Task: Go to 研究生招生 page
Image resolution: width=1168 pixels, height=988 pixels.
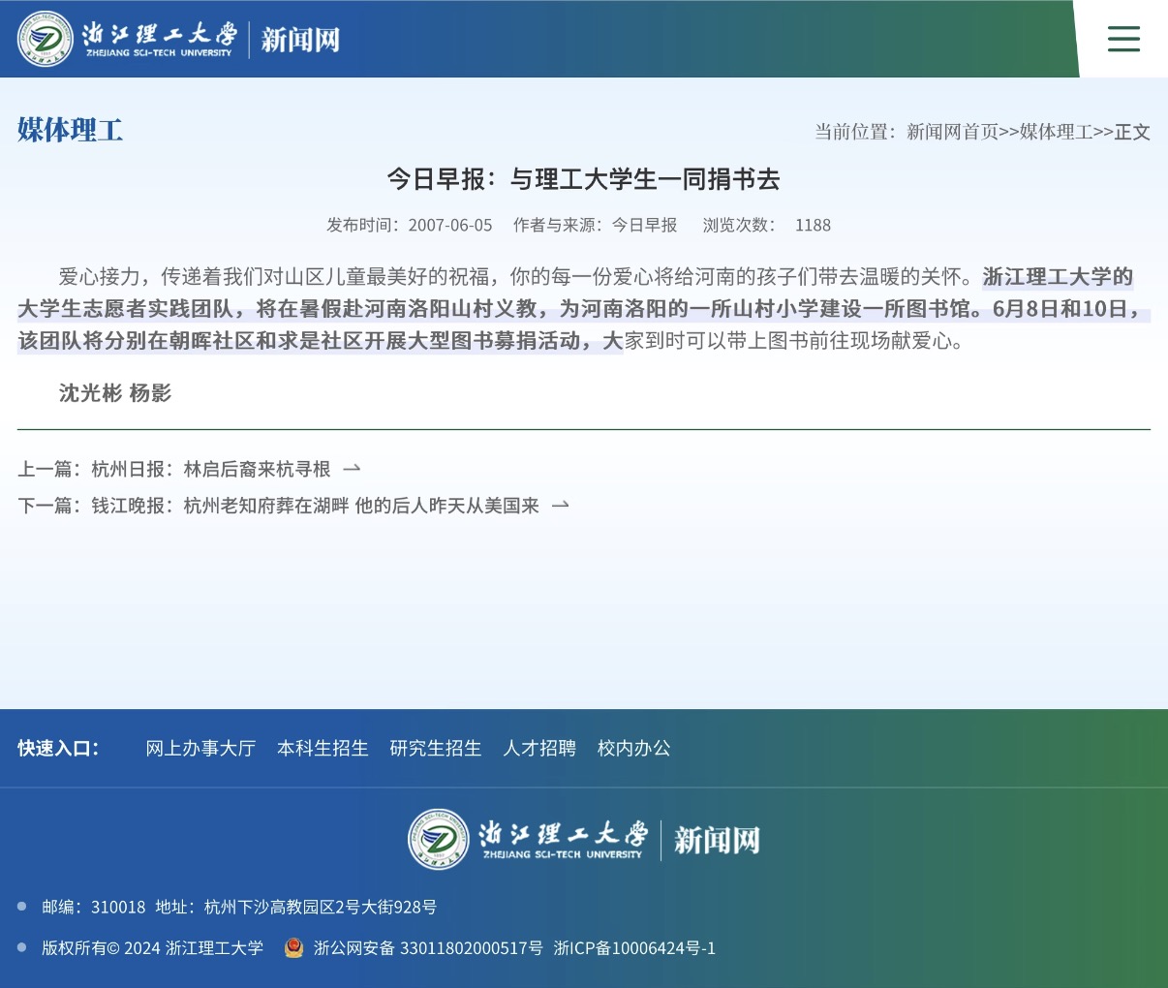Action: [x=436, y=748]
